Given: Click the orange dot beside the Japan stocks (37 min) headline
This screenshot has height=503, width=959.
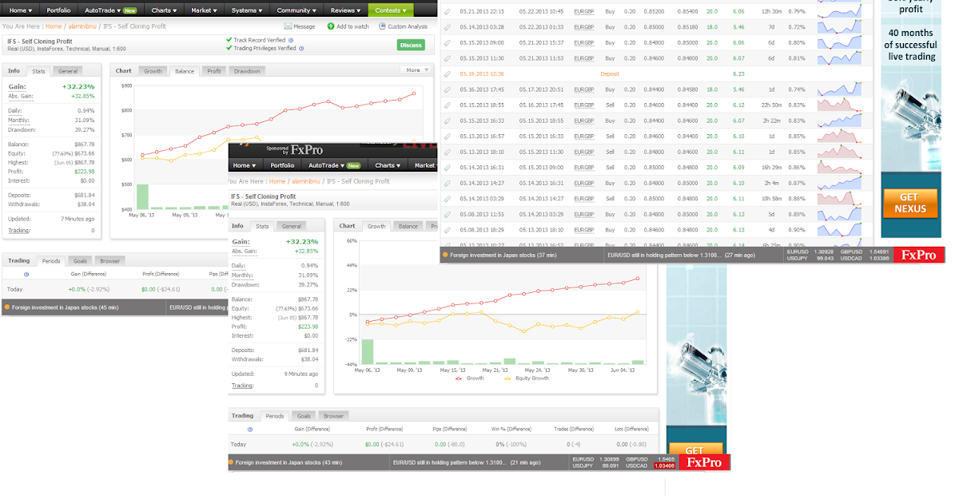Looking at the screenshot, I should 445,255.
